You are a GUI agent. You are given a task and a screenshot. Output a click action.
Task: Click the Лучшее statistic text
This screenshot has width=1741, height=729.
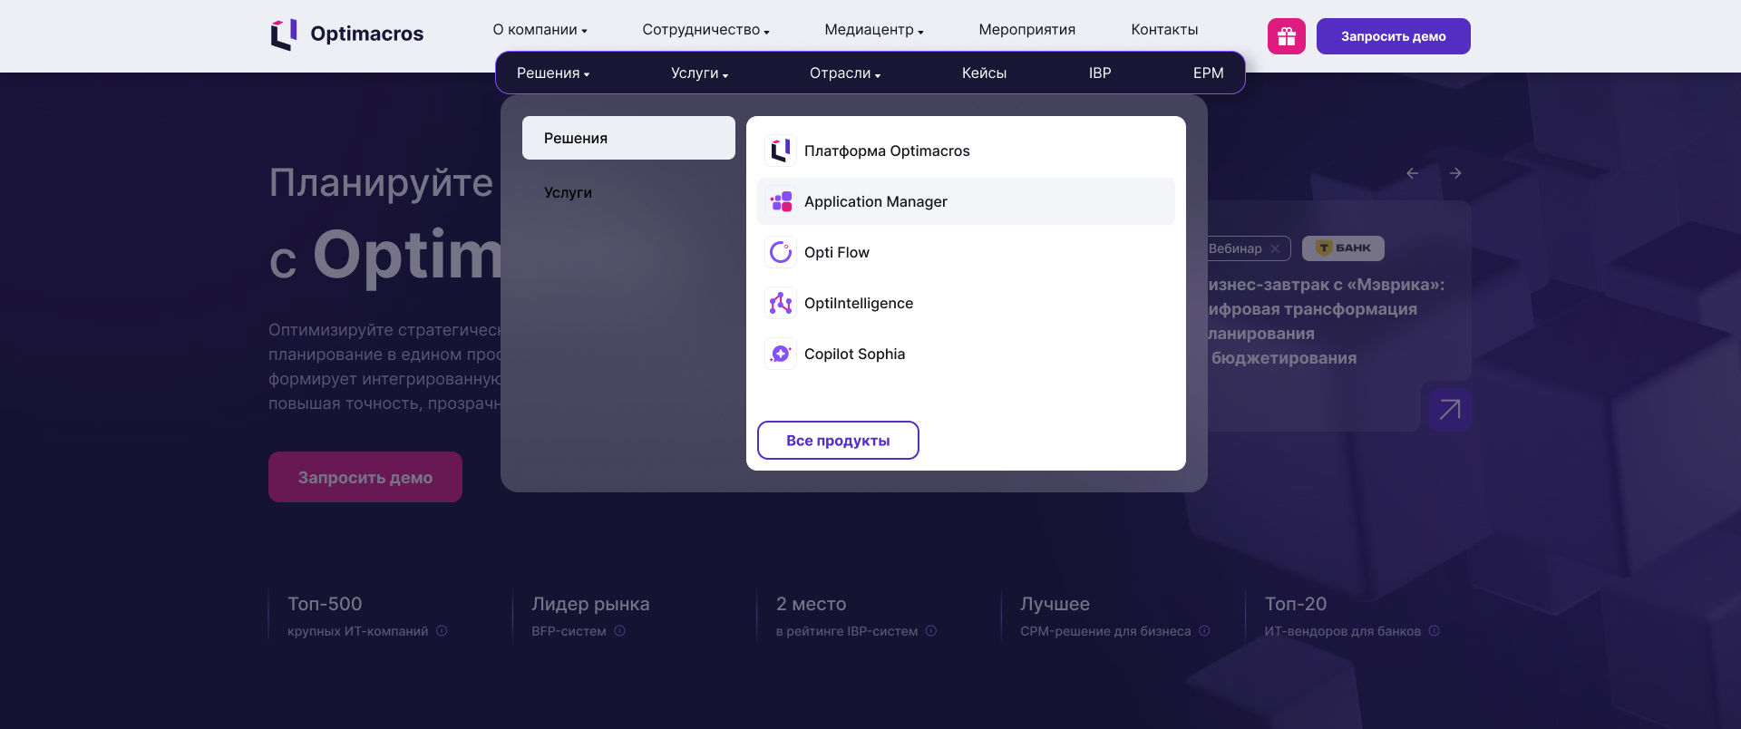tap(1055, 604)
